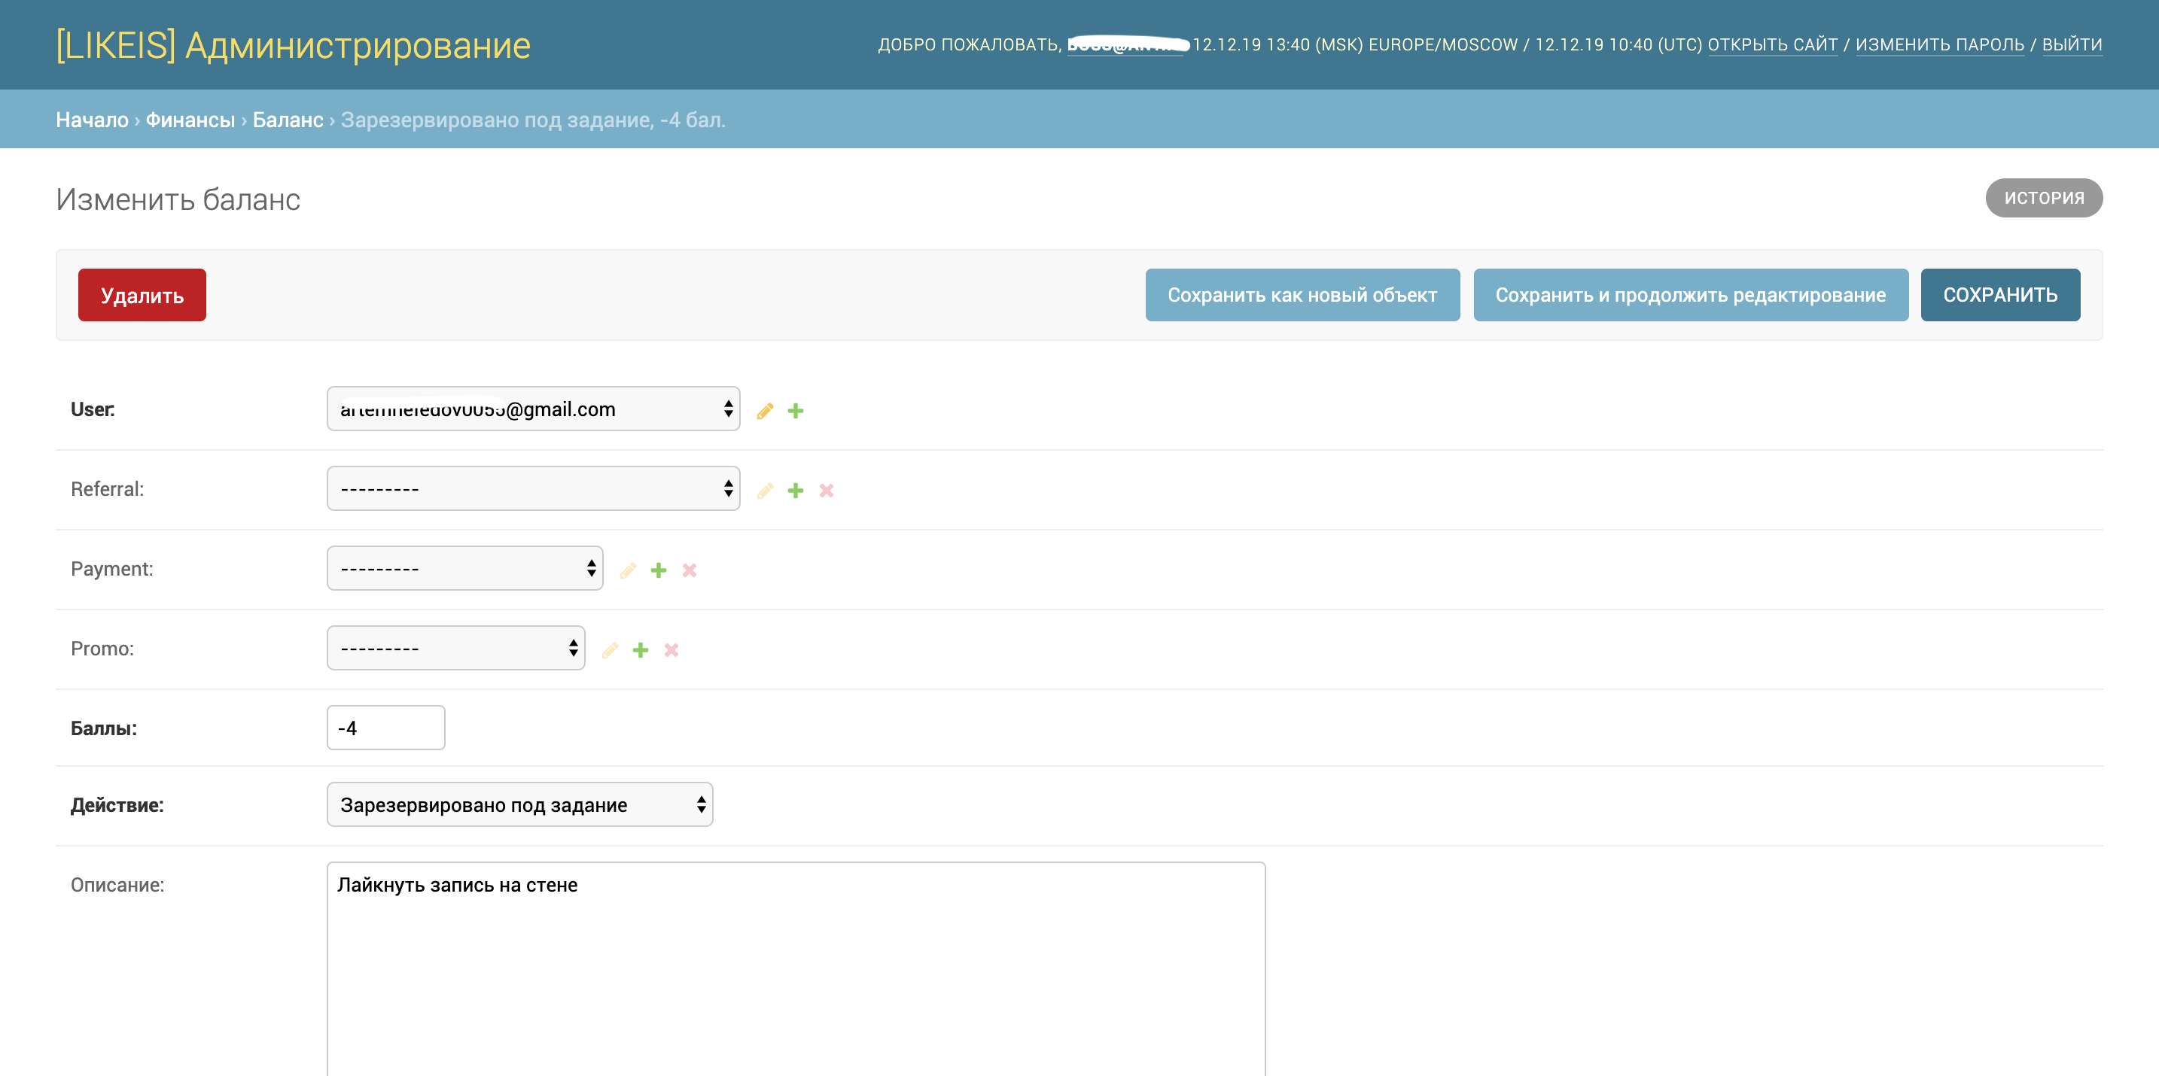Screen dimensions: 2159x1076
Task: Open the Действие dropdown
Action: (519, 804)
